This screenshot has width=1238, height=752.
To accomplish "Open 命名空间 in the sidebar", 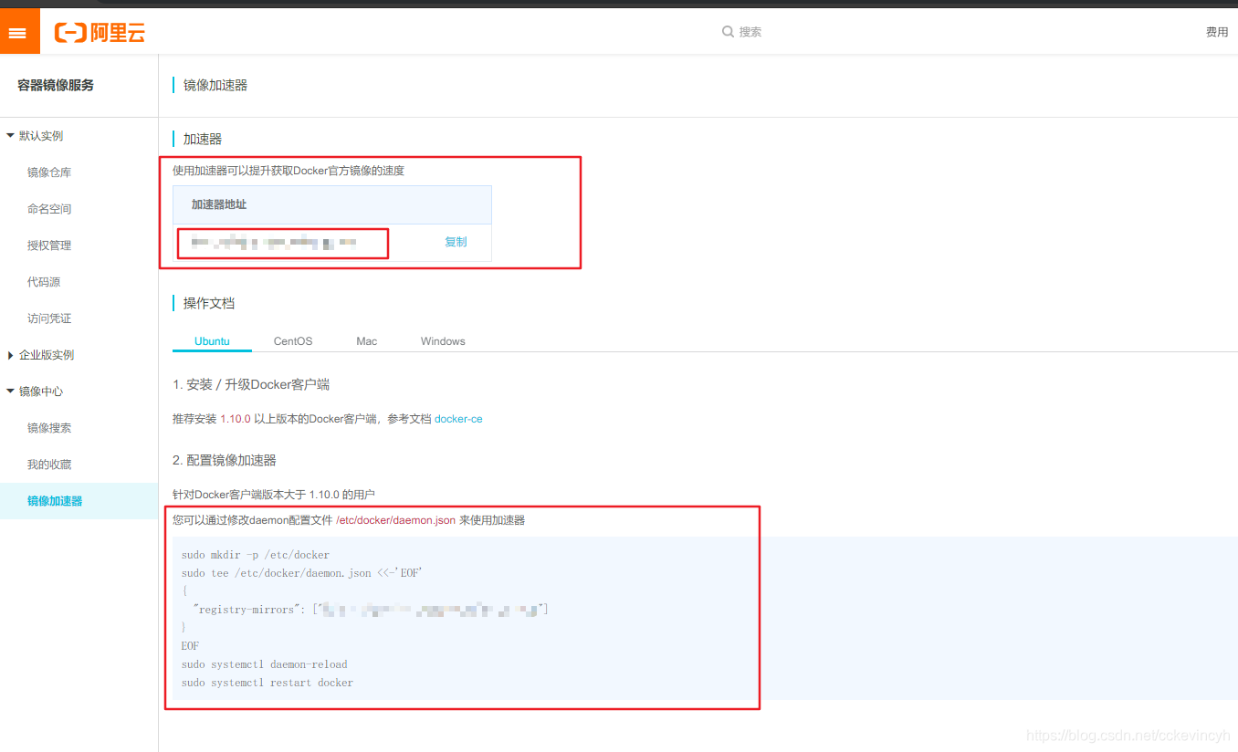I will click(x=49, y=209).
